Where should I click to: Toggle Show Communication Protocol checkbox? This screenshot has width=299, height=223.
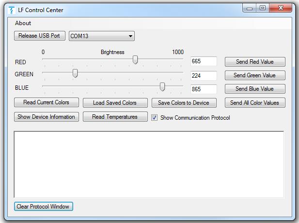pyautogui.click(x=154, y=118)
